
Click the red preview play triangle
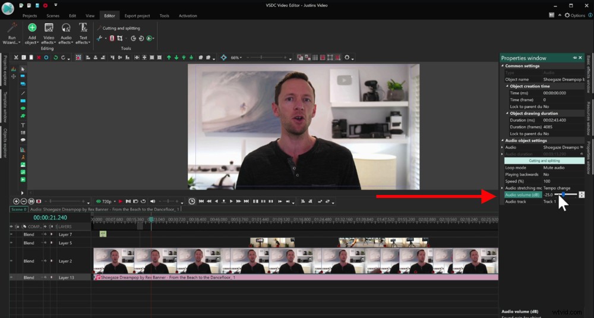click(x=121, y=201)
